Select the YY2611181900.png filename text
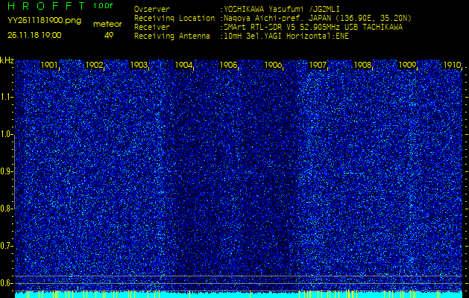Image resolution: width=469 pixels, height=298 pixels. click(44, 21)
